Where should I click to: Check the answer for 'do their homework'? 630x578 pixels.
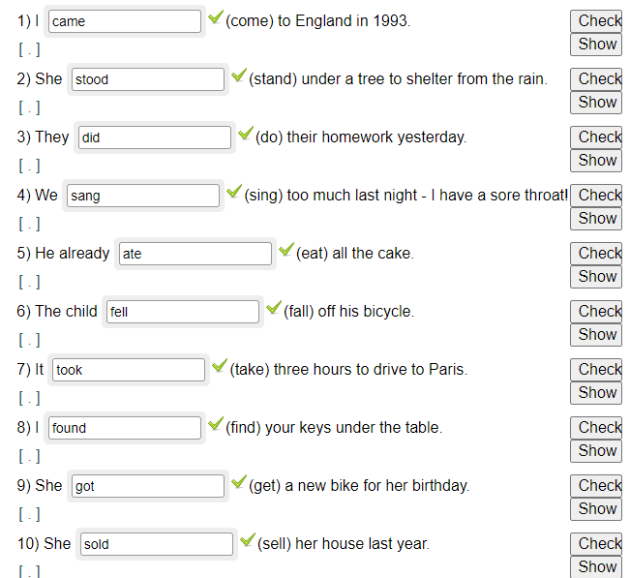tap(598, 137)
